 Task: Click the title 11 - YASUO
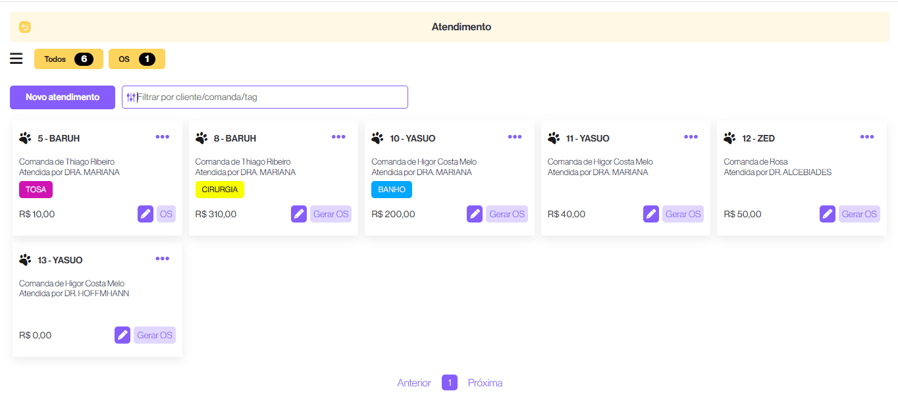[588, 138]
